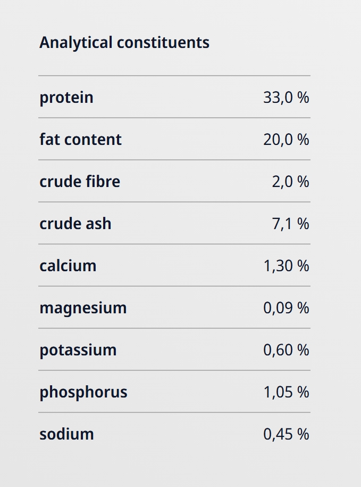
Task: Select the calcium row label
Action: coord(68,266)
